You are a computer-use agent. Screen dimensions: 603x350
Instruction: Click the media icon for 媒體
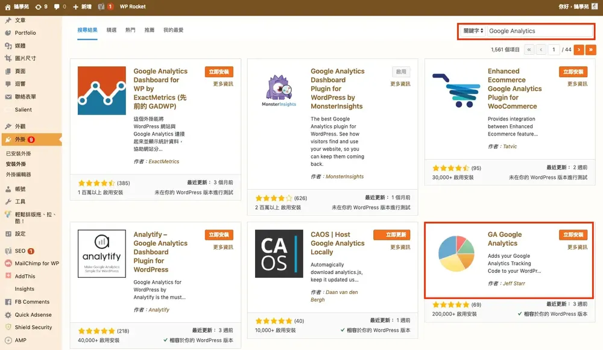[8, 46]
